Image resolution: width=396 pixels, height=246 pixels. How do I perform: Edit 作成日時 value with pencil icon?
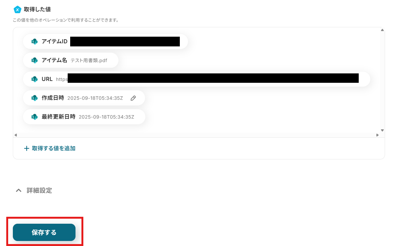tap(133, 98)
